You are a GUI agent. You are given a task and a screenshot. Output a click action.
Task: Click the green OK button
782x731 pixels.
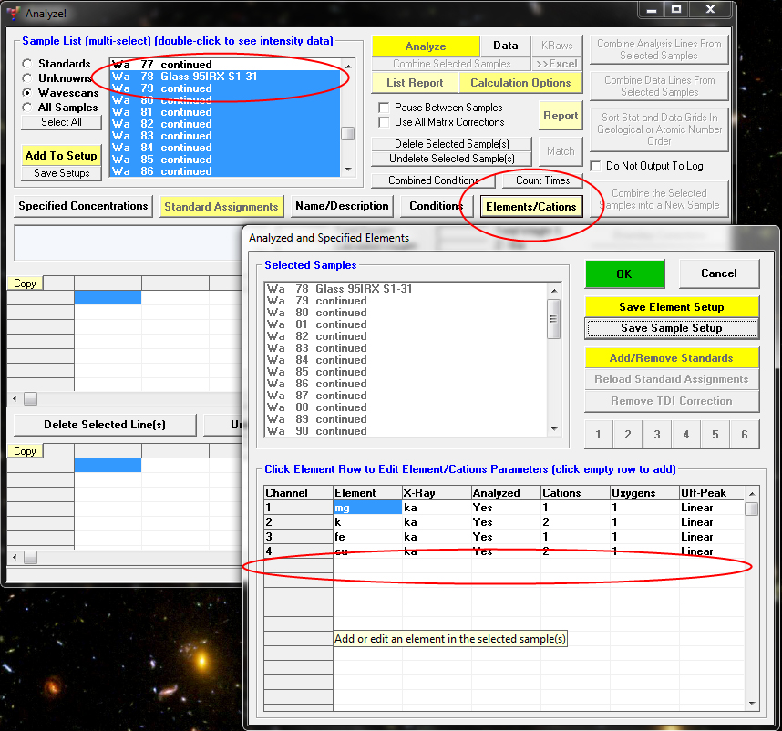coord(623,273)
